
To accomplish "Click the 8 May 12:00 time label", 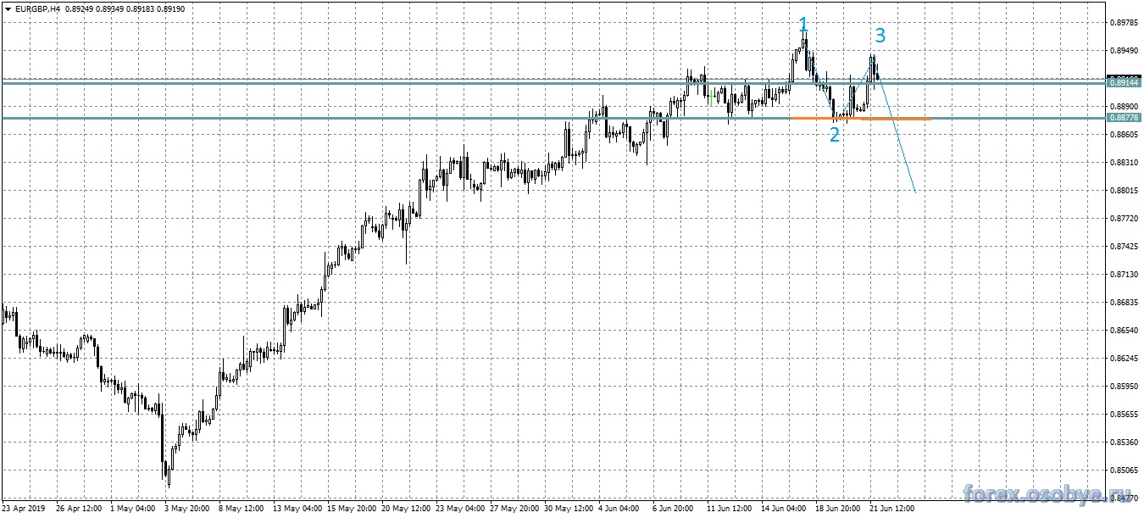I will pyautogui.click(x=243, y=510).
